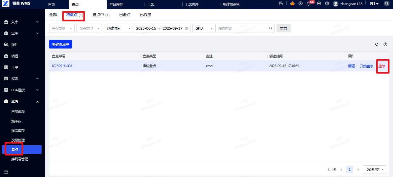This screenshot has width=393, height=177.
Task: Open the NJ warehouse switcher dropdown
Action: tap(374, 4)
